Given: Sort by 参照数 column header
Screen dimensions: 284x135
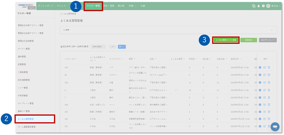Looking at the screenshot, I should [x=193, y=59].
